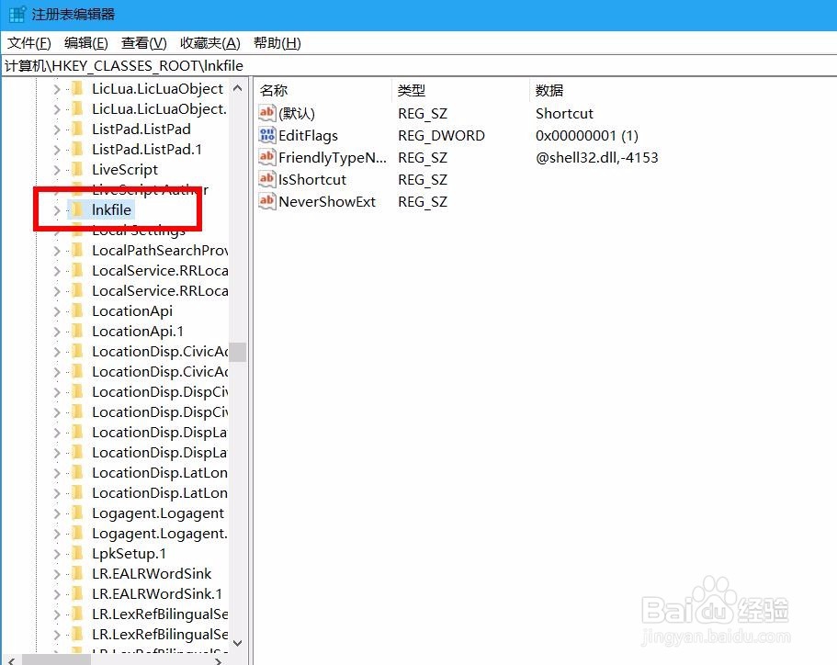Sort values by the 名称 column header

[x=275, y=90]
